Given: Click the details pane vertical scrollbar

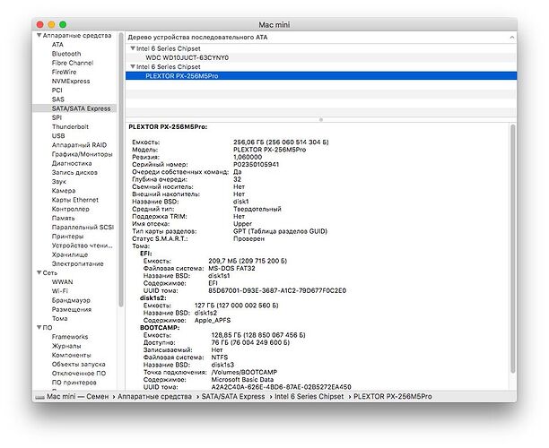Looking at the screenshot, I should tap(512, 248).
